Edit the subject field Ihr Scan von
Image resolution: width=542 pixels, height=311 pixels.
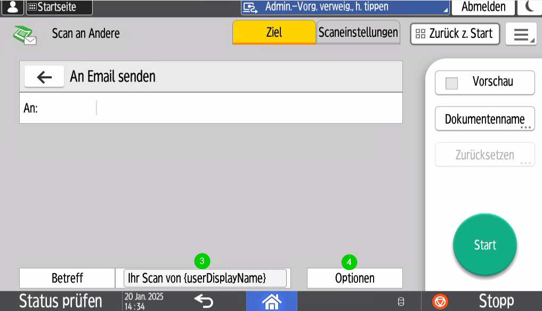[x=205, y=278]
